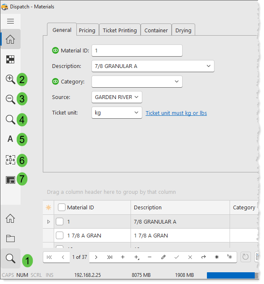Open the folder icon in lower sidebar
The image size is (264, 284).
click(10, 238)
